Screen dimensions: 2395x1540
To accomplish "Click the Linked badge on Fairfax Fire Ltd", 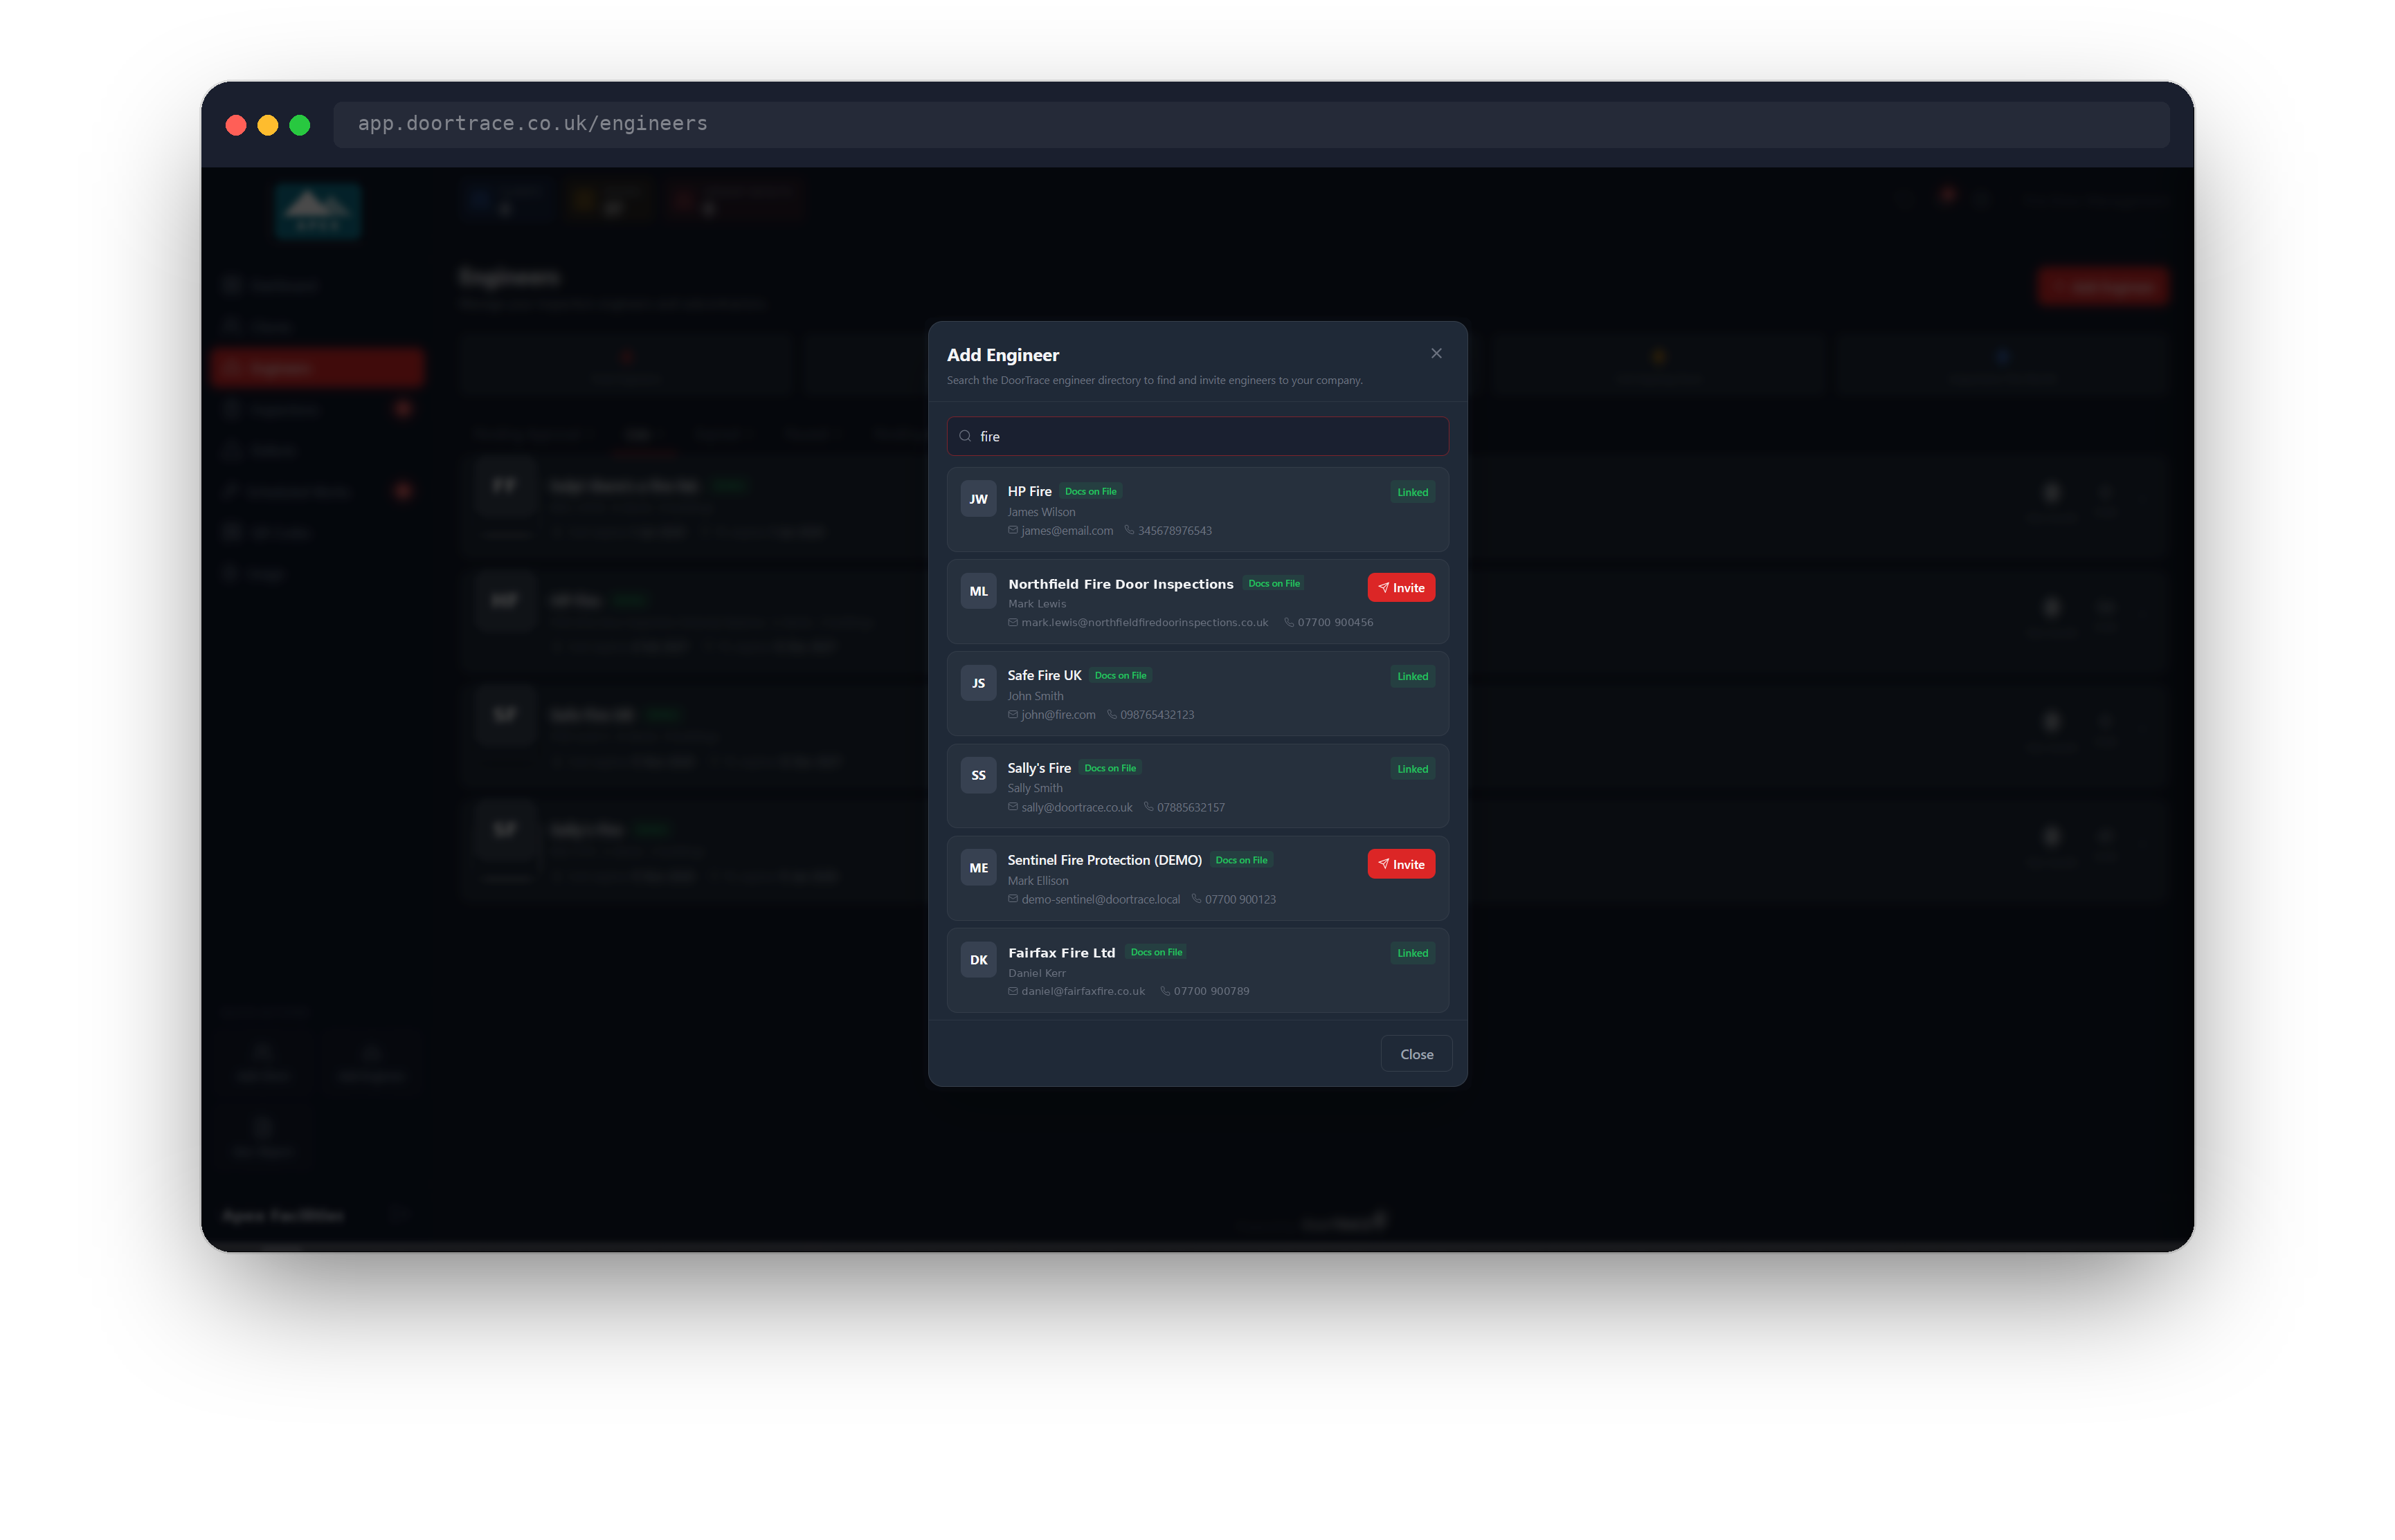I will 1411,953.
